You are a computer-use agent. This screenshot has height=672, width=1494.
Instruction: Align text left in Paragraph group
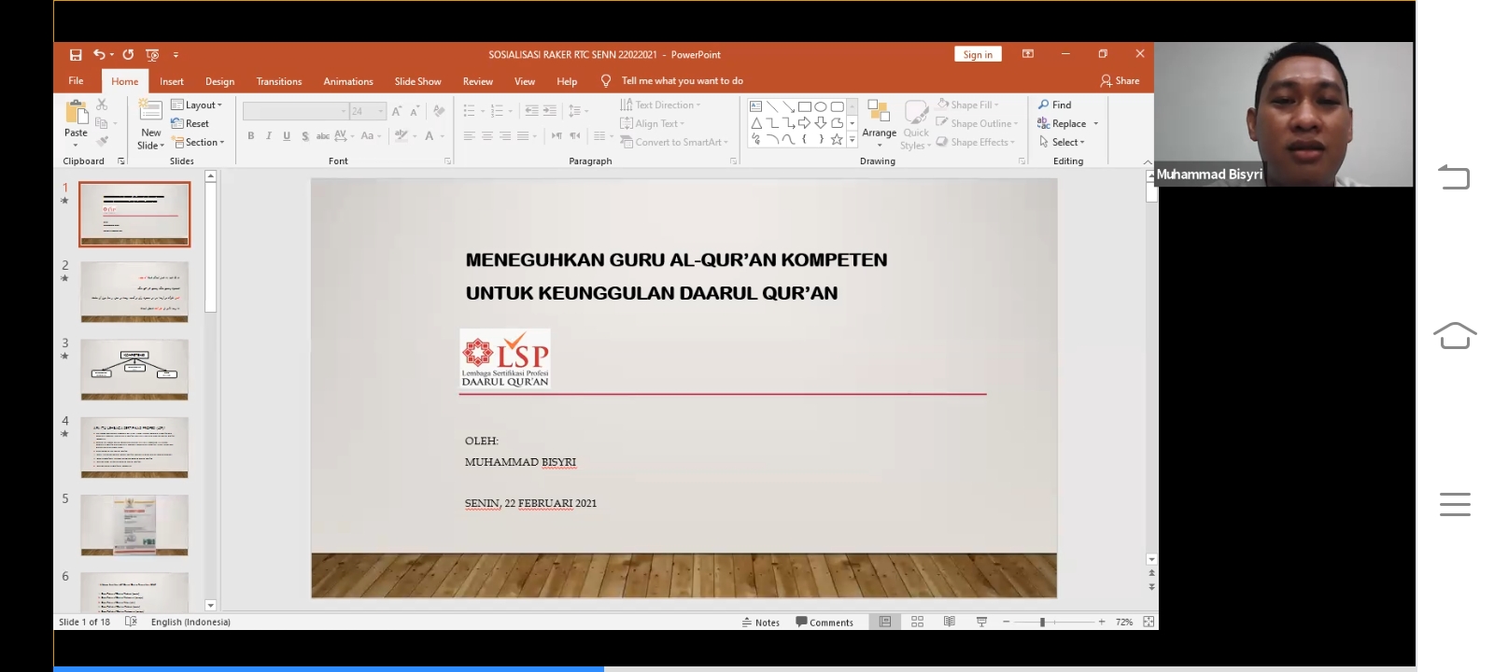469,136
